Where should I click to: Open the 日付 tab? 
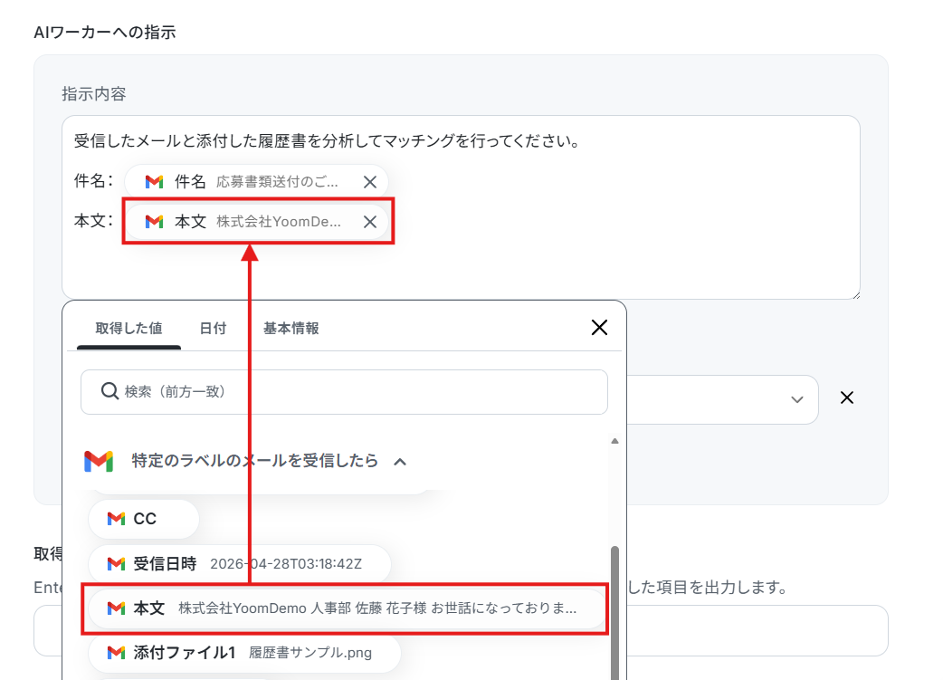(x=213, y=328)
